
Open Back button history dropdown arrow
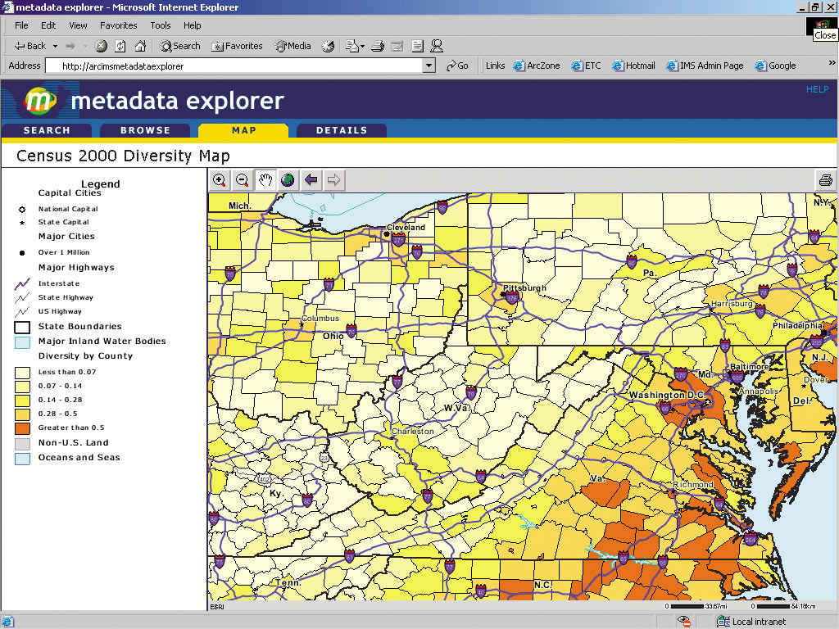point(55,47)
